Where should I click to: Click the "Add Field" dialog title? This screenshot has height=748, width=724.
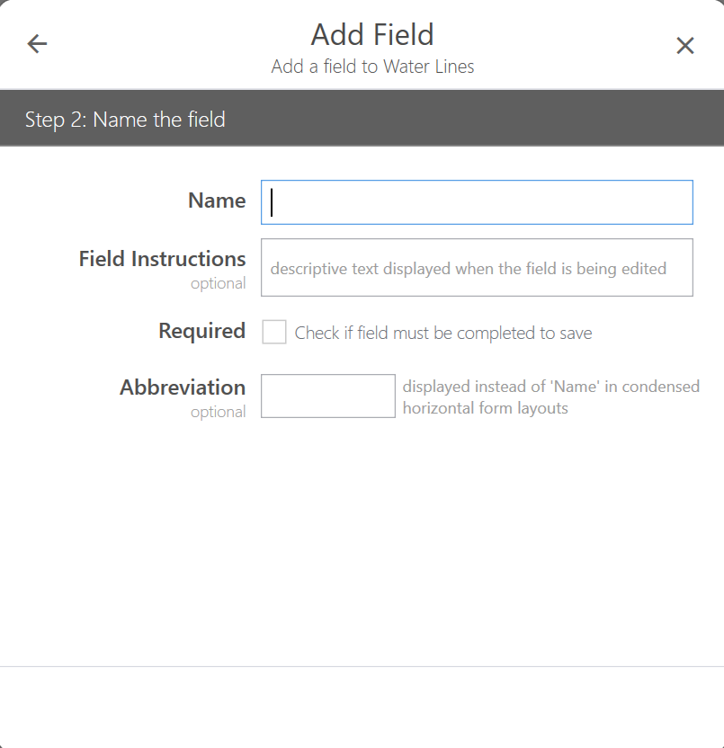(372, 35)
